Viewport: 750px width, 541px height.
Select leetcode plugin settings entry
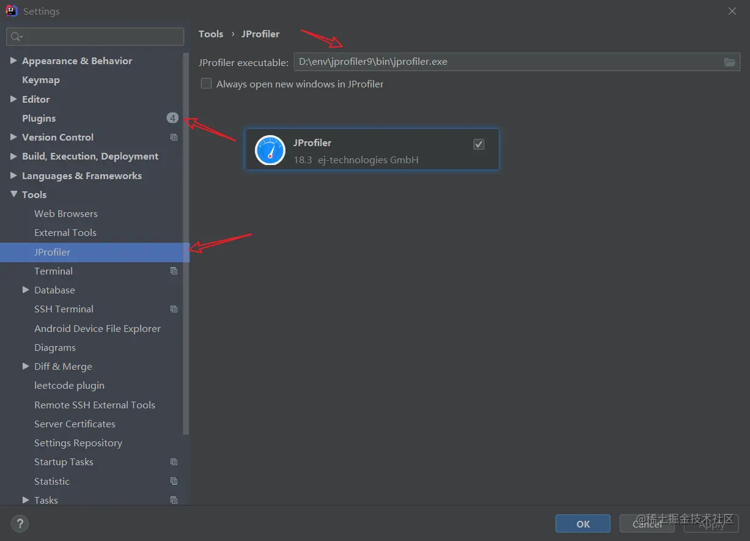[69, 386]
